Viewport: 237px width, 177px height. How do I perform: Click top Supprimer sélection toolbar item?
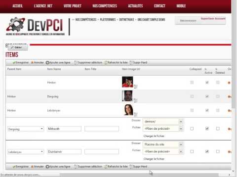click(x=88, y=62)
